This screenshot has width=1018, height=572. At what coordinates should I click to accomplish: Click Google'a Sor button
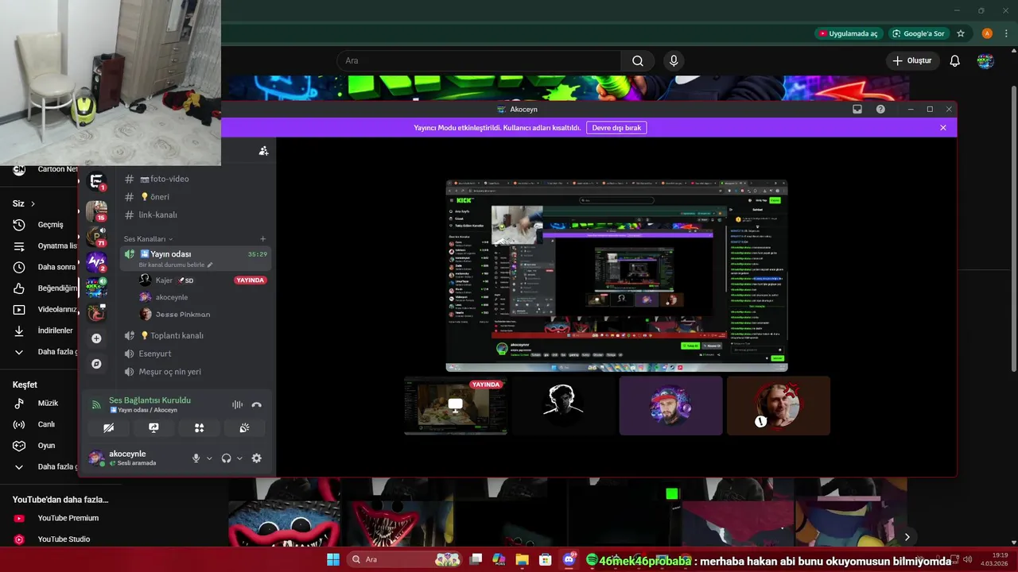tap(918, 33)
